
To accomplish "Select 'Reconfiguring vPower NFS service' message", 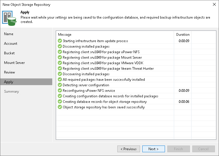I will 89,91.
